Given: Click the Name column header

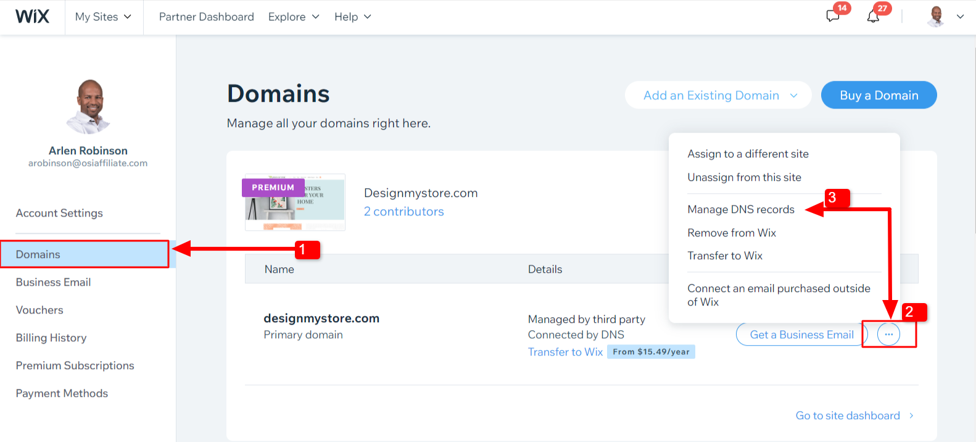Looking at the screenshot, I should (x=279, y=269).
